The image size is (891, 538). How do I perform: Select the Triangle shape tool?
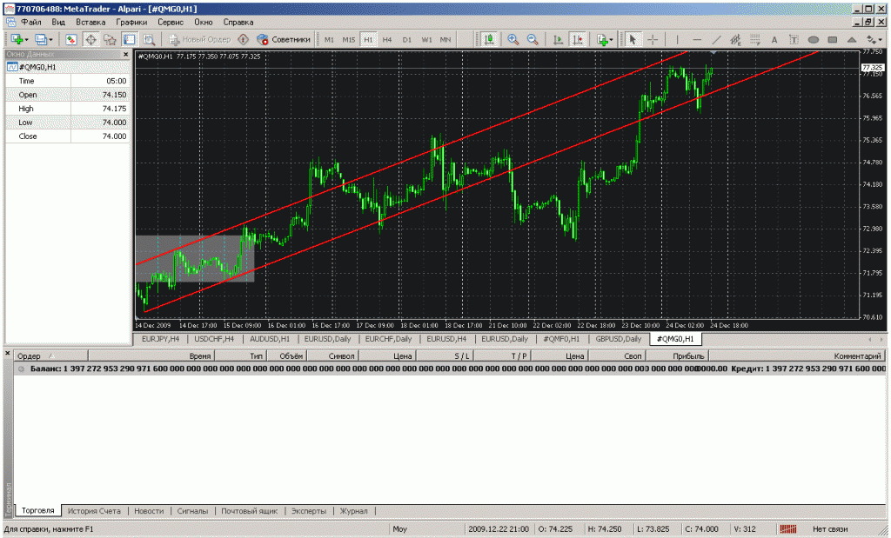[x=852, y=39]
